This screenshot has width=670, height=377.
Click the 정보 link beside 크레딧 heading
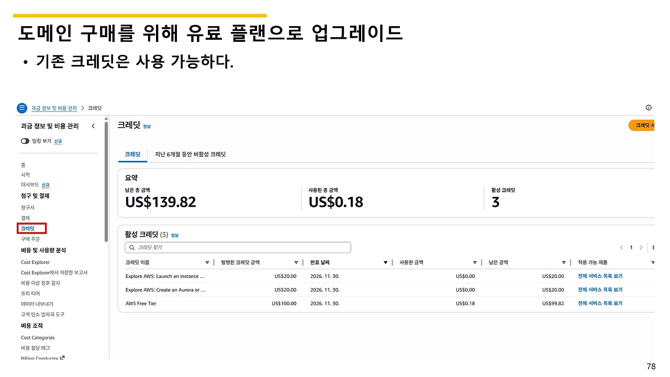point(147,126)
